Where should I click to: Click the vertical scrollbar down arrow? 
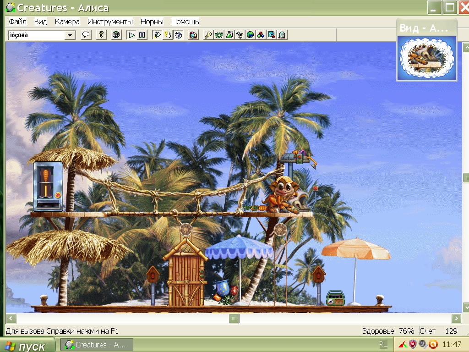(x=466, y=308)
